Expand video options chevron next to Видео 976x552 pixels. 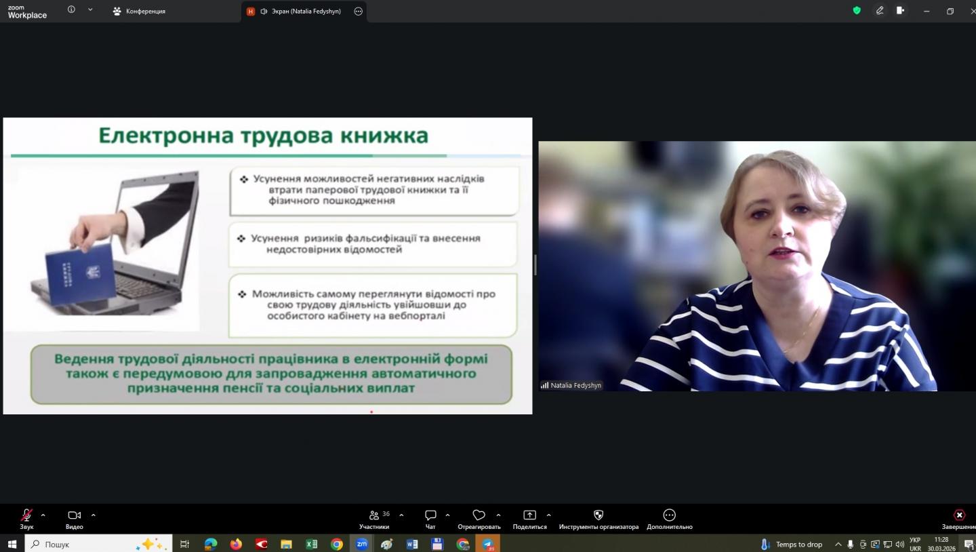click(93, 515)
